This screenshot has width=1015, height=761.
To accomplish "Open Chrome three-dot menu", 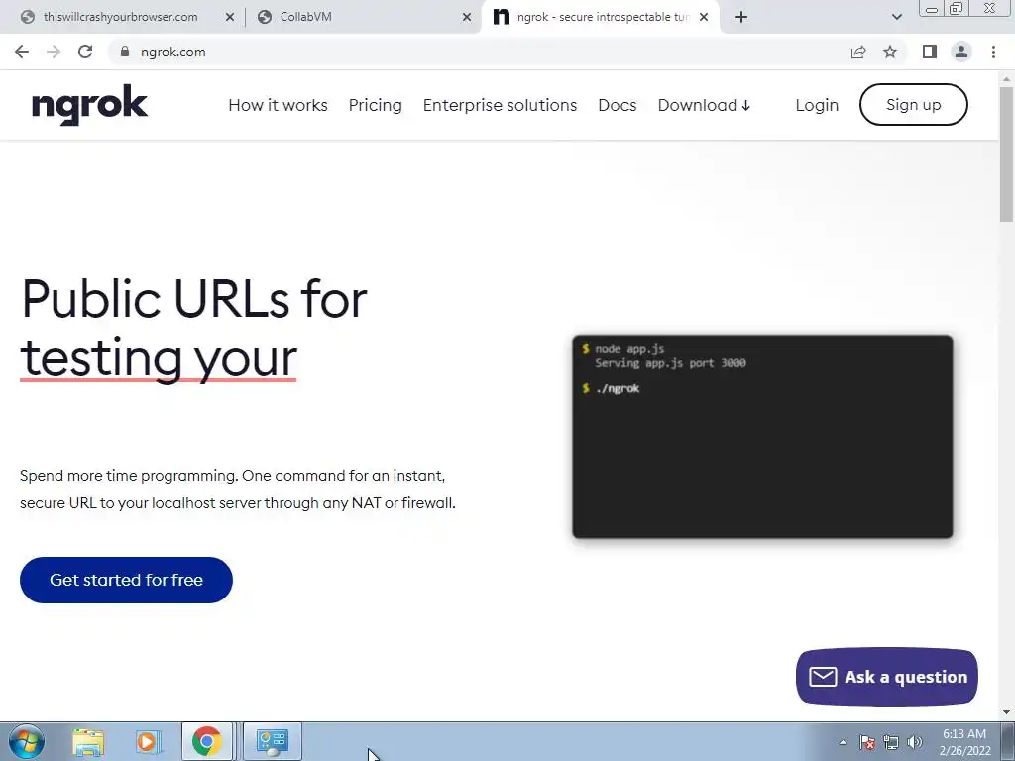I will pos(993,52).
